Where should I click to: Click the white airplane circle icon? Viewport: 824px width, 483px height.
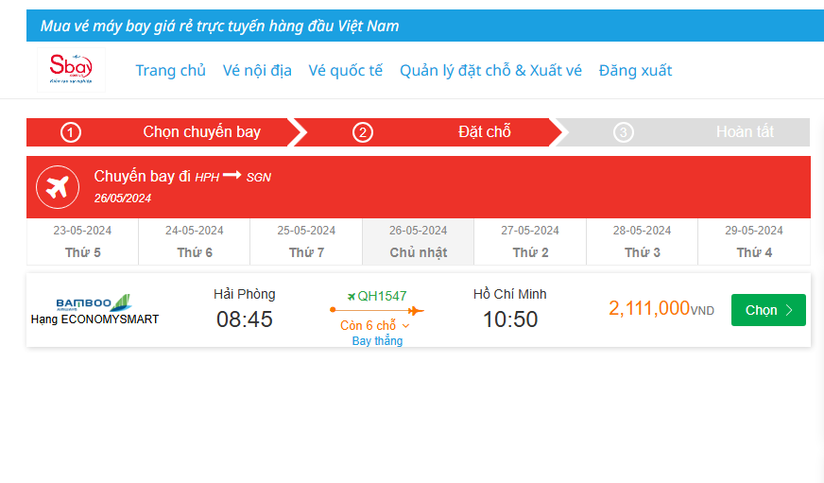(x=58, y=187)
